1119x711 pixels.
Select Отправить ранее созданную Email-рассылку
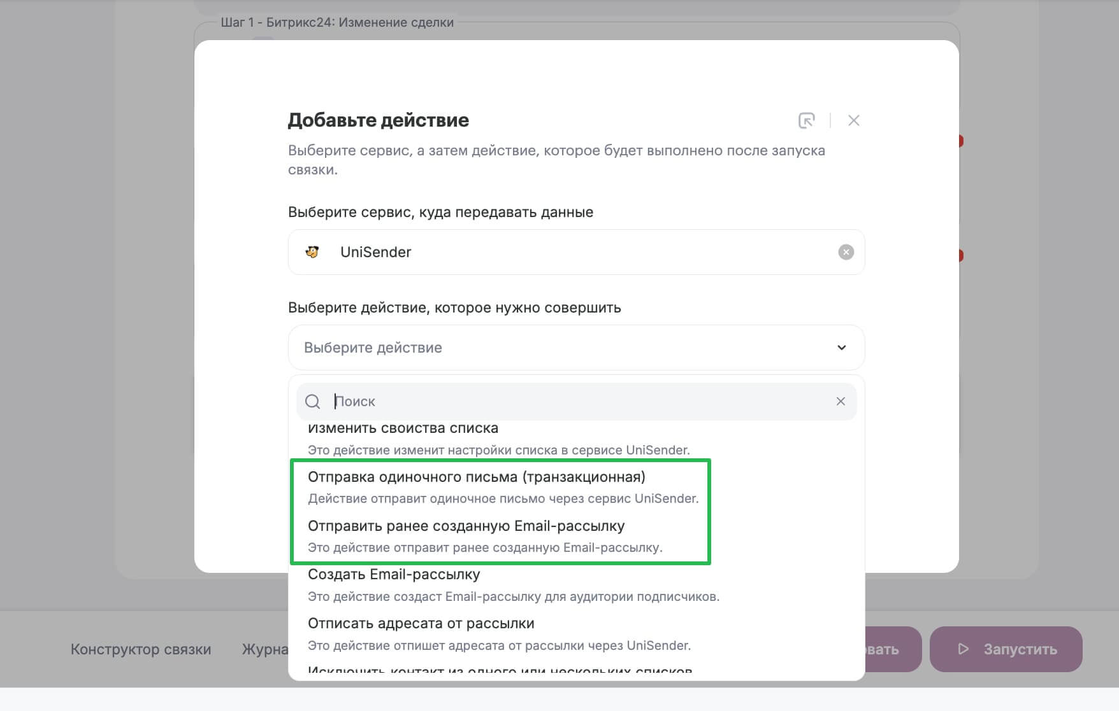coord(466,526)
